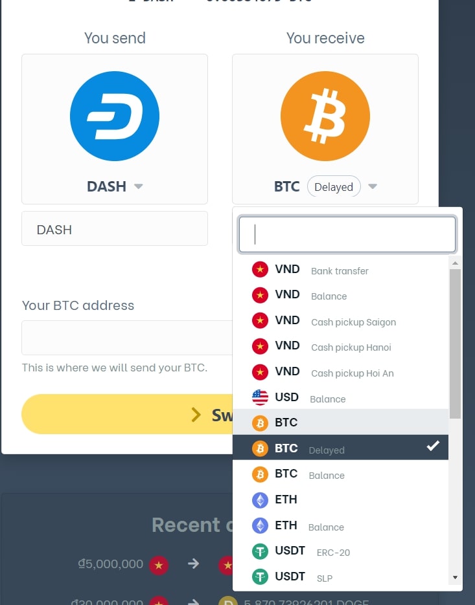This screenshot has width=475, height=605.
Task: Pick the plain ETH option from list
Action: [x=340, y=500]
